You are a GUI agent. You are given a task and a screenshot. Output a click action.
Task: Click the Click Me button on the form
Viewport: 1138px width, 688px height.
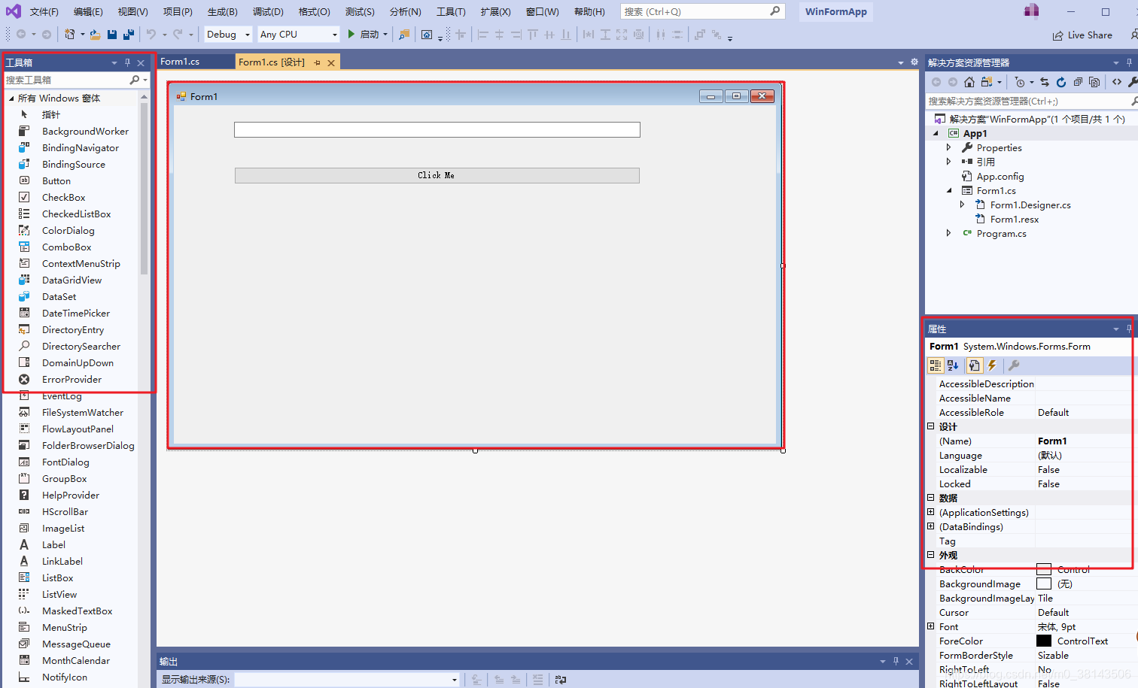437,175
